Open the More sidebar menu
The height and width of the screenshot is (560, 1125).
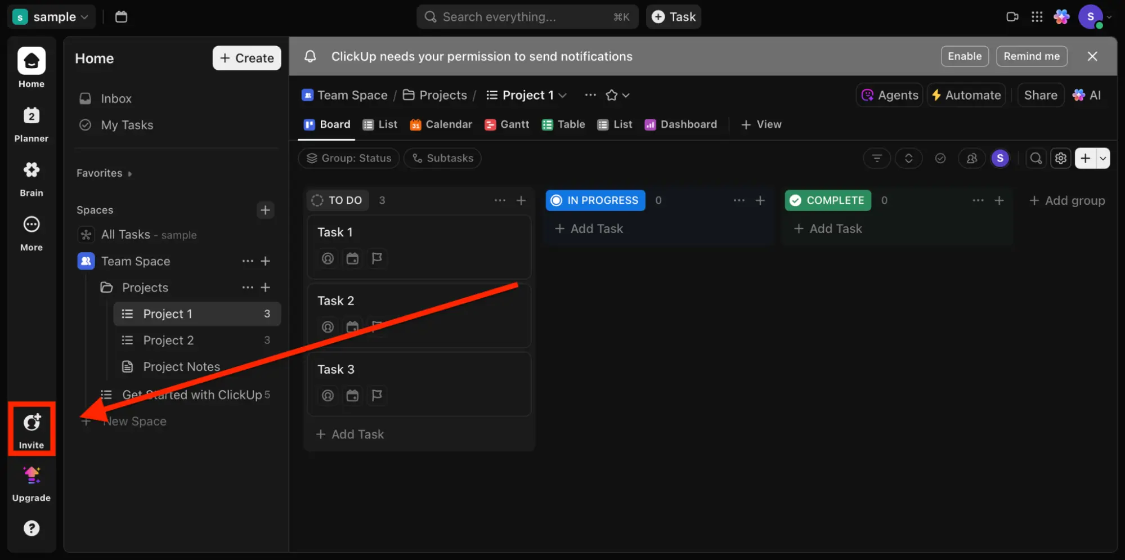[32, 232]
